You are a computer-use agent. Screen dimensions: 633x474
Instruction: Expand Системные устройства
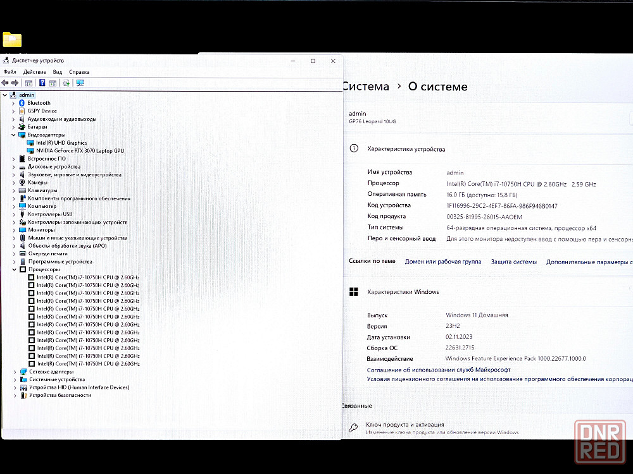click(15, 380)
